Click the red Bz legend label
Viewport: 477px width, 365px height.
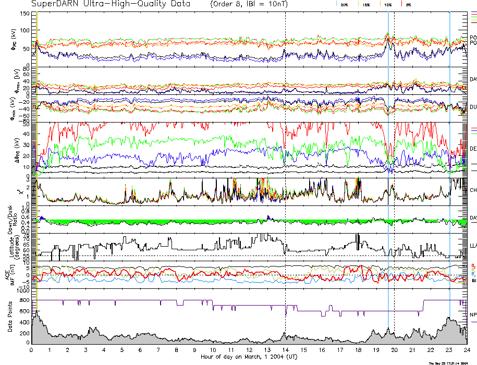tap(473, 266)
